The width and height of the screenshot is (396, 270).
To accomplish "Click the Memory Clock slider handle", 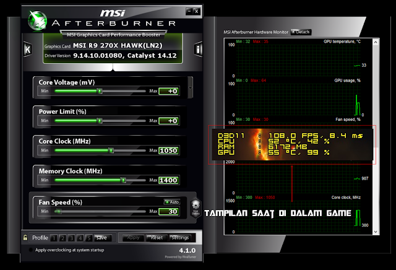I will point(123,180).
